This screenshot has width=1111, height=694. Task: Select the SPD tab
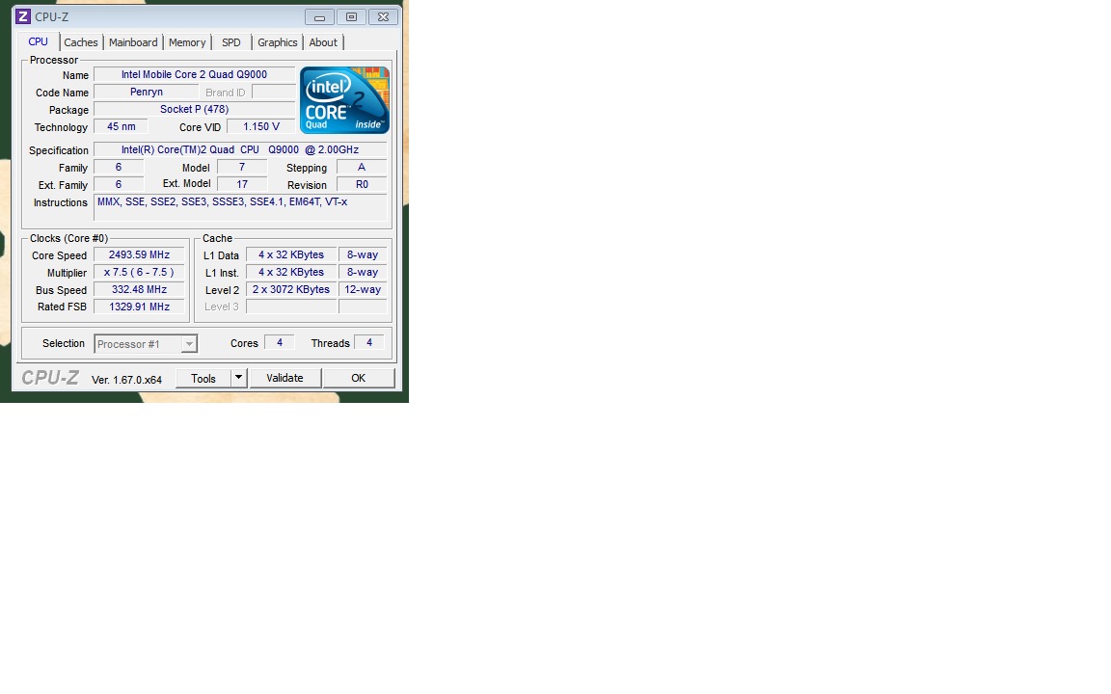231,42
